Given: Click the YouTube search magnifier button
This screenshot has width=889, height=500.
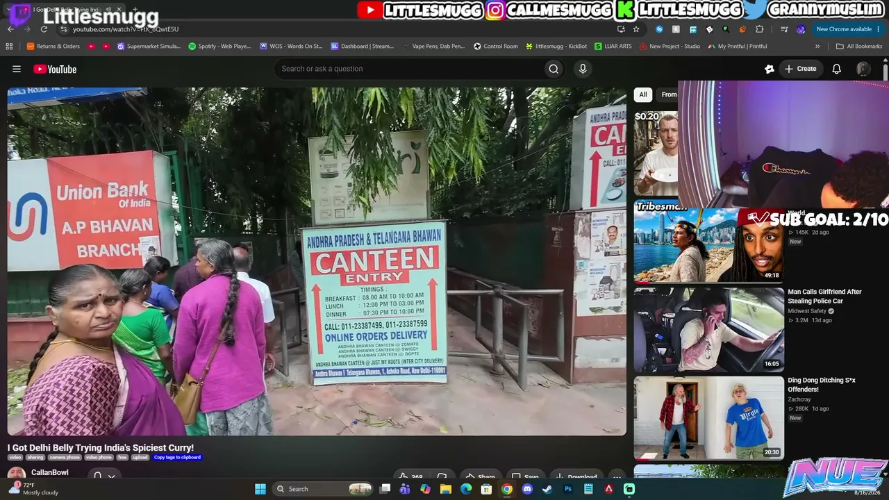Looking at the screenshot, I should click(554, 69).
